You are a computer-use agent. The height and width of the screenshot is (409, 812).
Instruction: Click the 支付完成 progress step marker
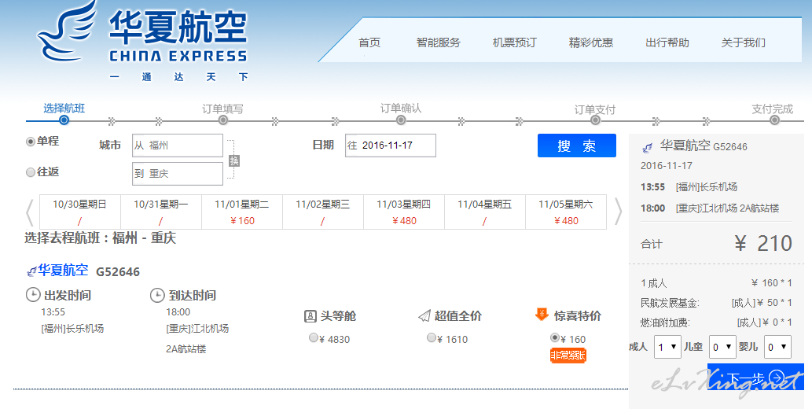774,120
